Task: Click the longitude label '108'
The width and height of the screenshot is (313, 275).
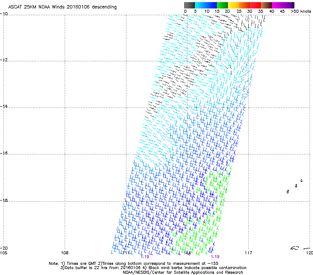Action: [65, 253]
